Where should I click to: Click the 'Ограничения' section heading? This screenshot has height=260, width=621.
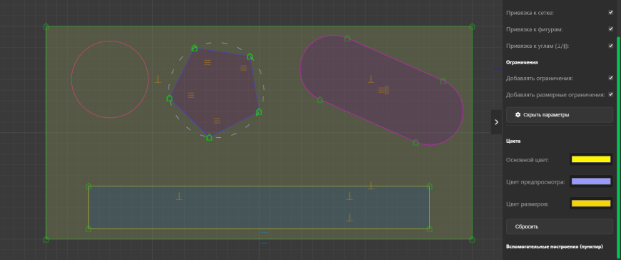click(522, 62)
